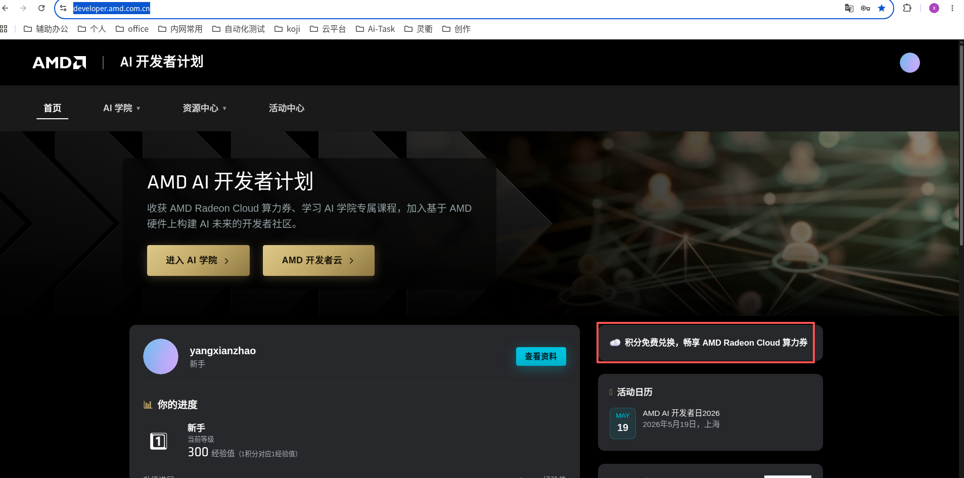The width and height of the screenshot is (964, 478).
Task: Click yangxianzhao's profile avatar
Action: click(161, 356)
